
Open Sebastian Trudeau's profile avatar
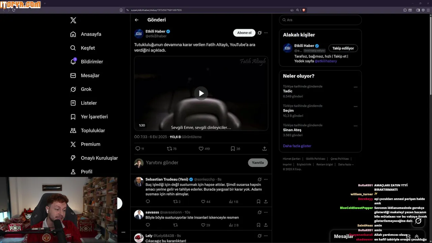139,182
